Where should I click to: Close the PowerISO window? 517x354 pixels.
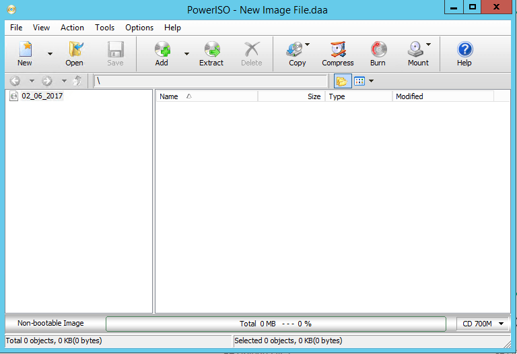(x=496, y=7)
